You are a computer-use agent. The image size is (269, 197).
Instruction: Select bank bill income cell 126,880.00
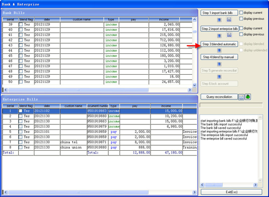coord(164,45)
